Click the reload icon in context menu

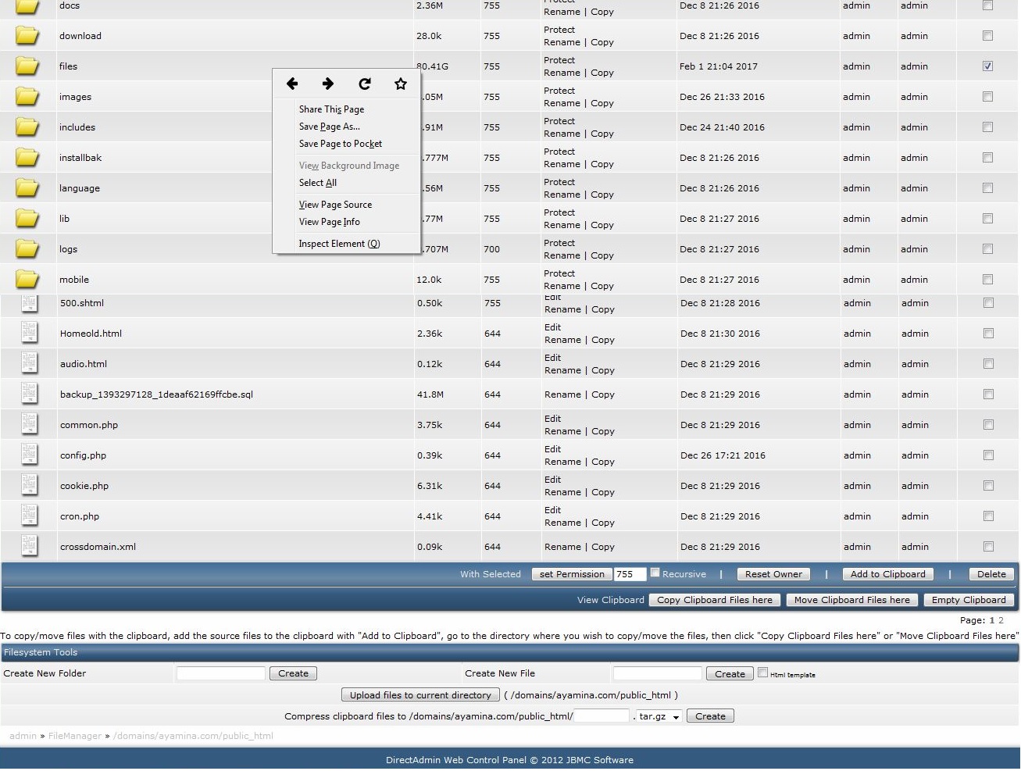coord(364,84)
